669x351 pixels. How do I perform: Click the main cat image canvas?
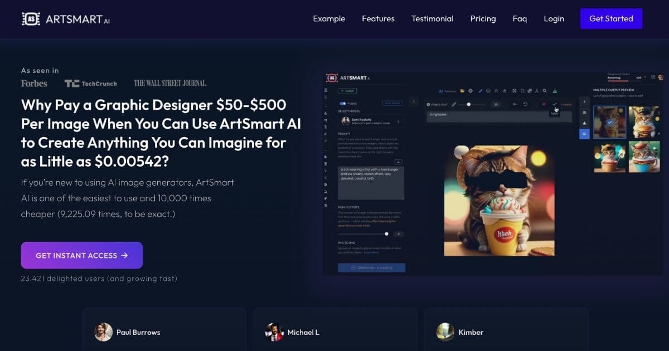point(500,200)
